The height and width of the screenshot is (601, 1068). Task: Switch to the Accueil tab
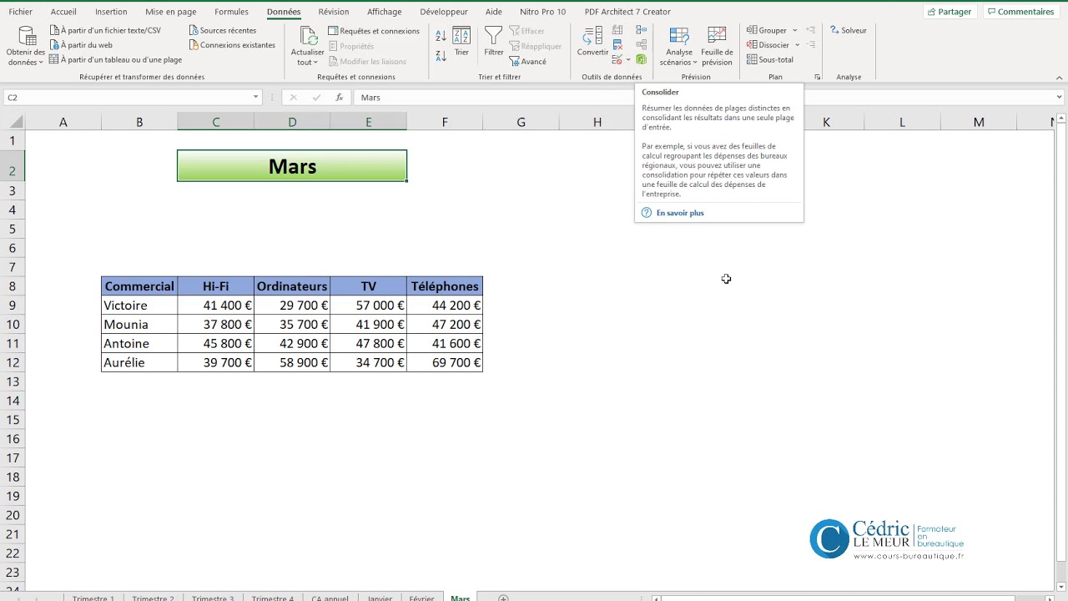click(63, 12)
